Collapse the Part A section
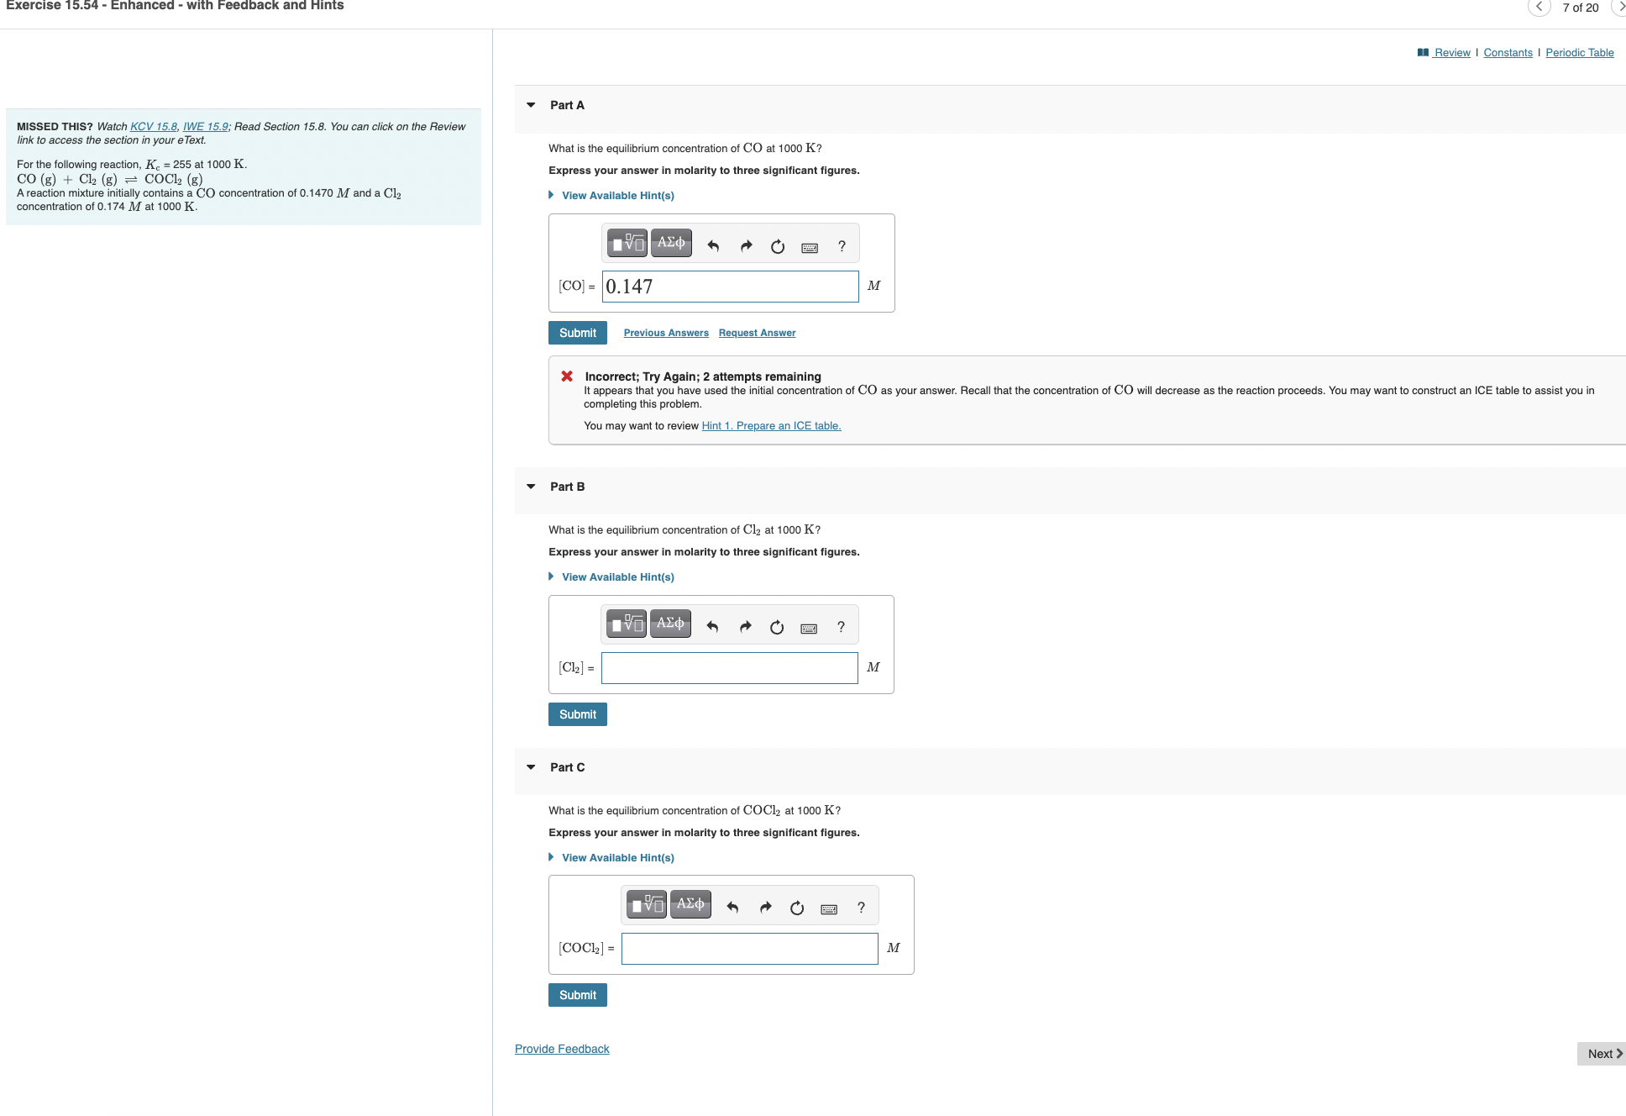This screenshot has width=1626, height=1116. pos(530,104)
